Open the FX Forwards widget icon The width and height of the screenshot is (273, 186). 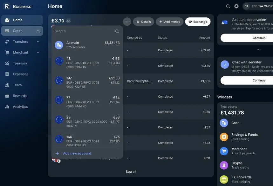pyautogui.click(x=224, y=179)
